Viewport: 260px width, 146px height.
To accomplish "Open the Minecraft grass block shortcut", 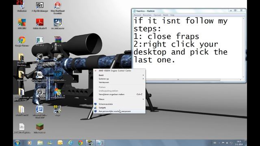I will point(40,128).
